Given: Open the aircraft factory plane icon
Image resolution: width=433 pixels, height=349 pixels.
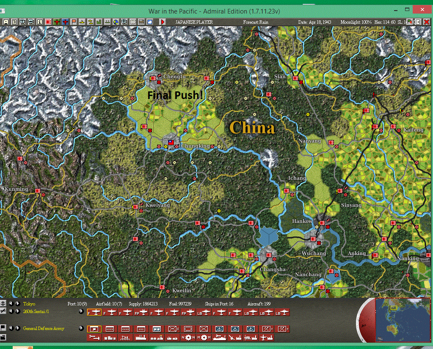Looking at the screenshot, I should pos(267,337).
